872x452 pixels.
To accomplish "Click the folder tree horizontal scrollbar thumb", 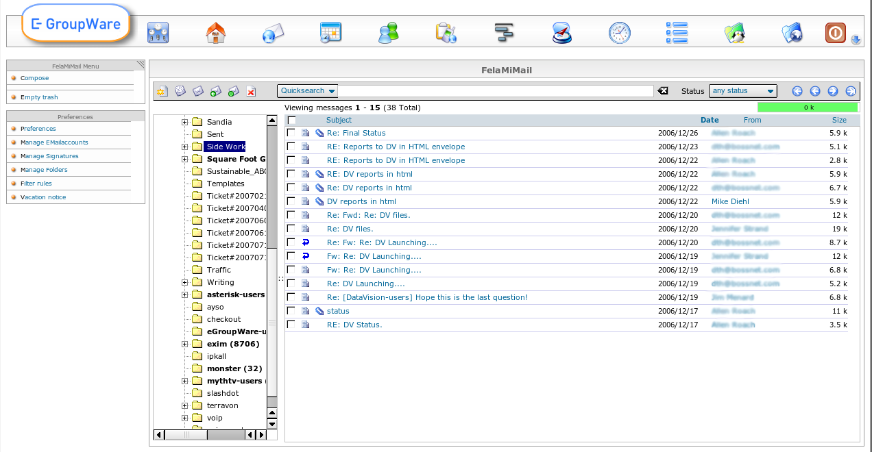I will click(x=186, y=434).
